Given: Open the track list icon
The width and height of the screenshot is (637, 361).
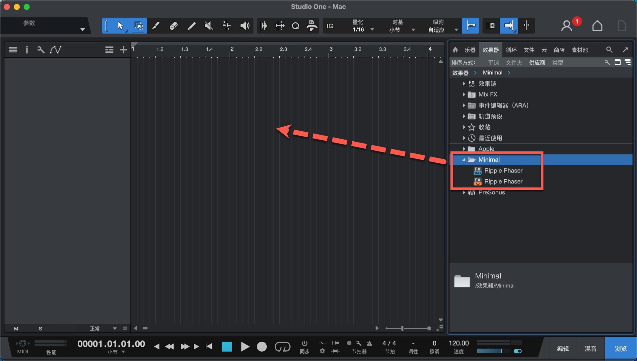Looking at the screenshot, I should (13, 50).
